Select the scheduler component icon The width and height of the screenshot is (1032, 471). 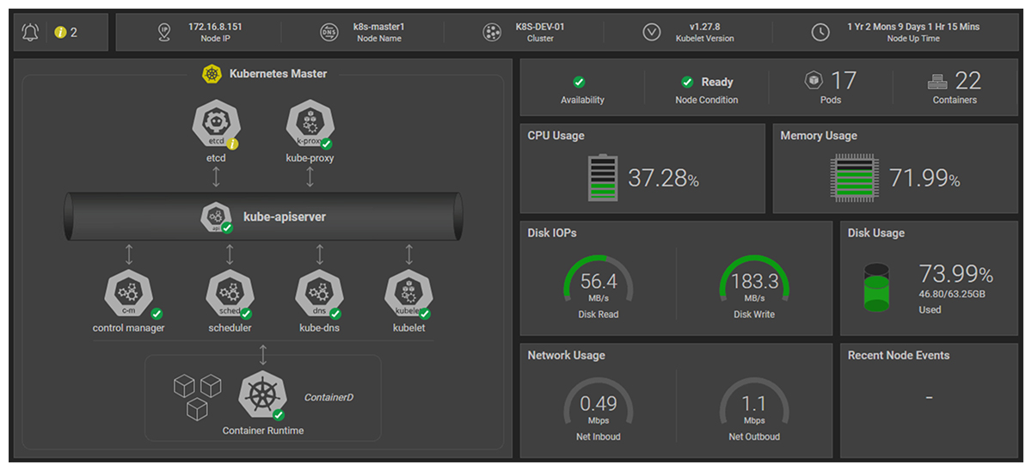[x=230, y=295]
